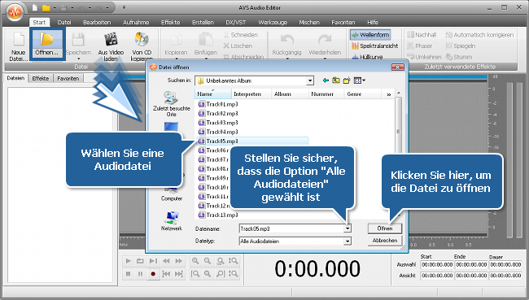Click the bottom-row vertical zoom magnifier
This screenshot has height=300, width=529.
coord(233,274)
